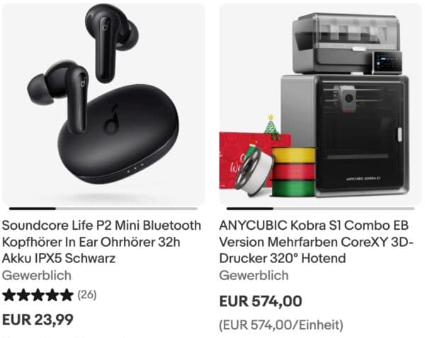View the (26) reviews count
Viewport: 425px width, 338px height.
[x=87, y=294]
